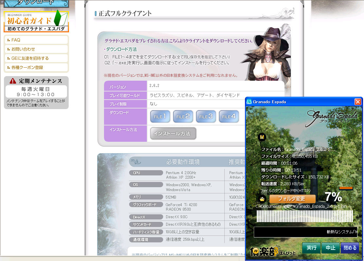Open the beginner guide banner 初心者ガイド
364x261 pixels.
(36, 22)
